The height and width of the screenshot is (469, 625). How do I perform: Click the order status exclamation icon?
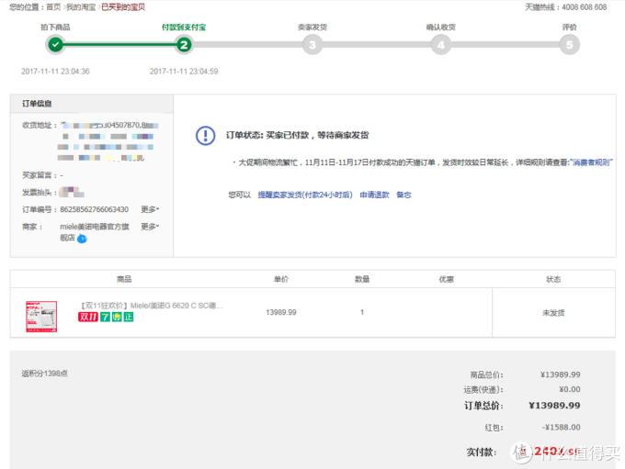pos(206,136)
